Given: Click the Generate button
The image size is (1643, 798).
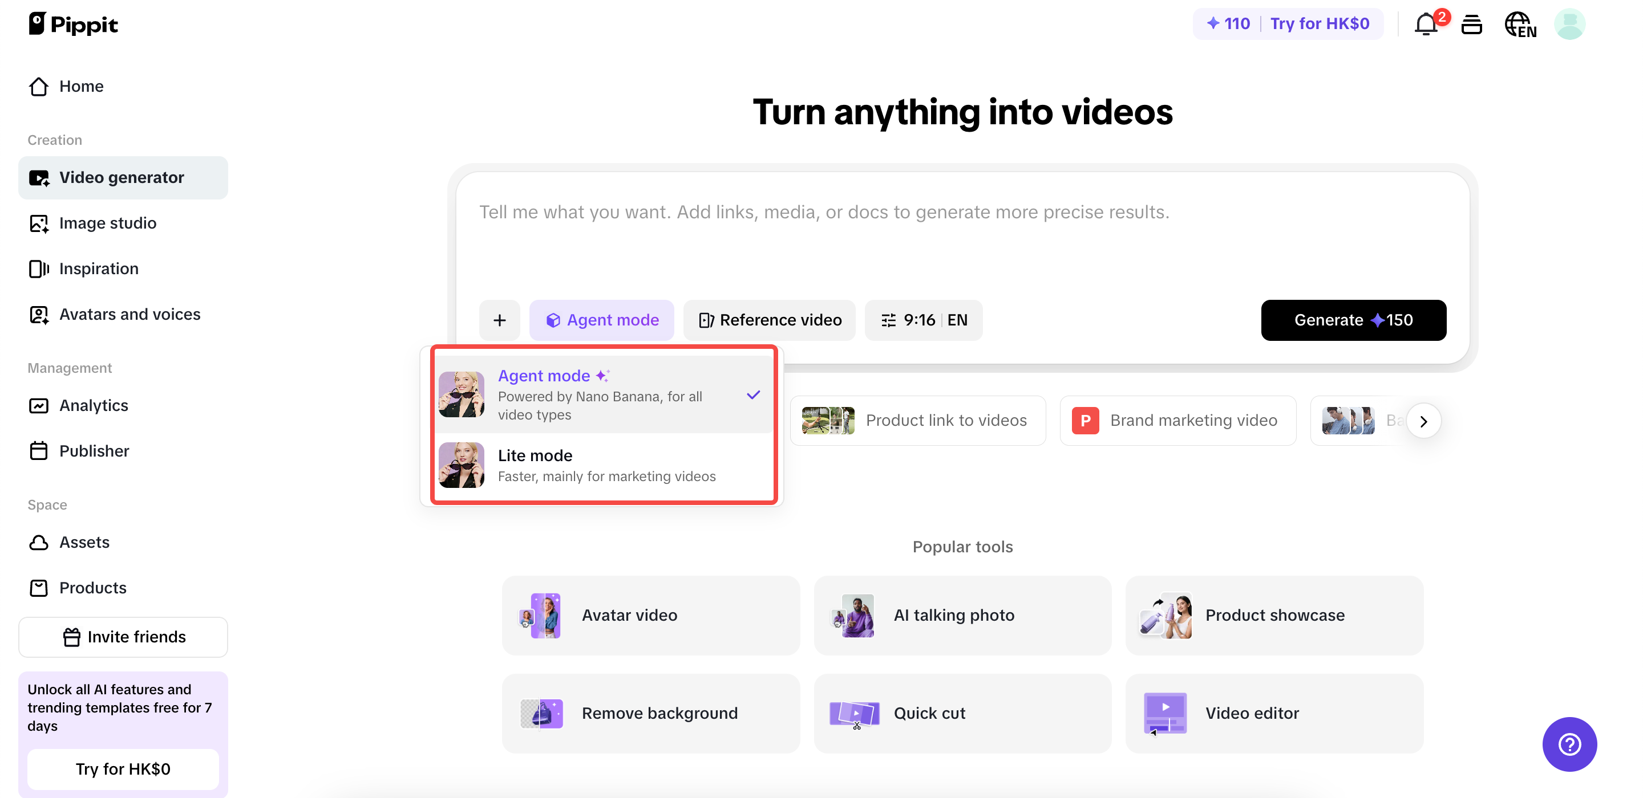Looking at the screenshot, I should (1353, 320).
